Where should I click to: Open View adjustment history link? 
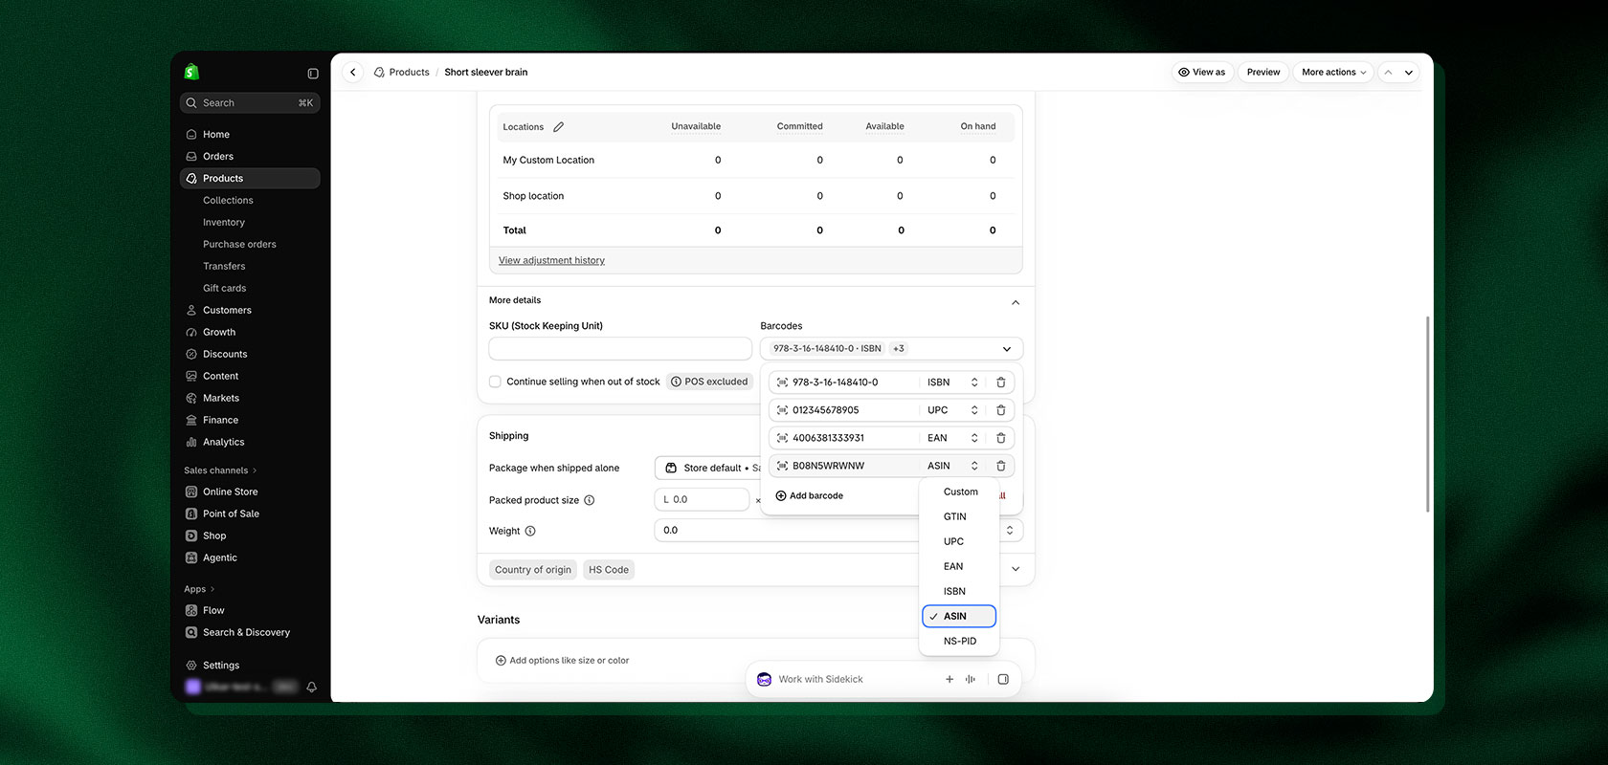click(551, 260)
